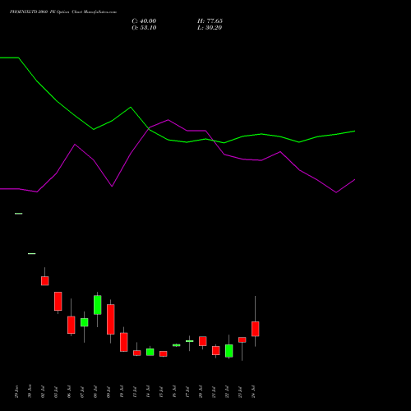411x411 pixels.
Task: Click the 22 Jul date label
Action: tap(227, 391)
